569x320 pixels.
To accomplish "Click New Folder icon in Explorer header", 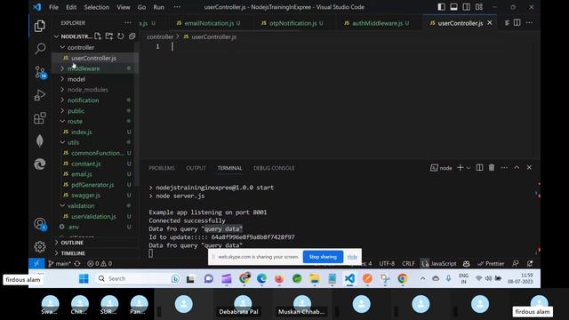I will point(108,36).
